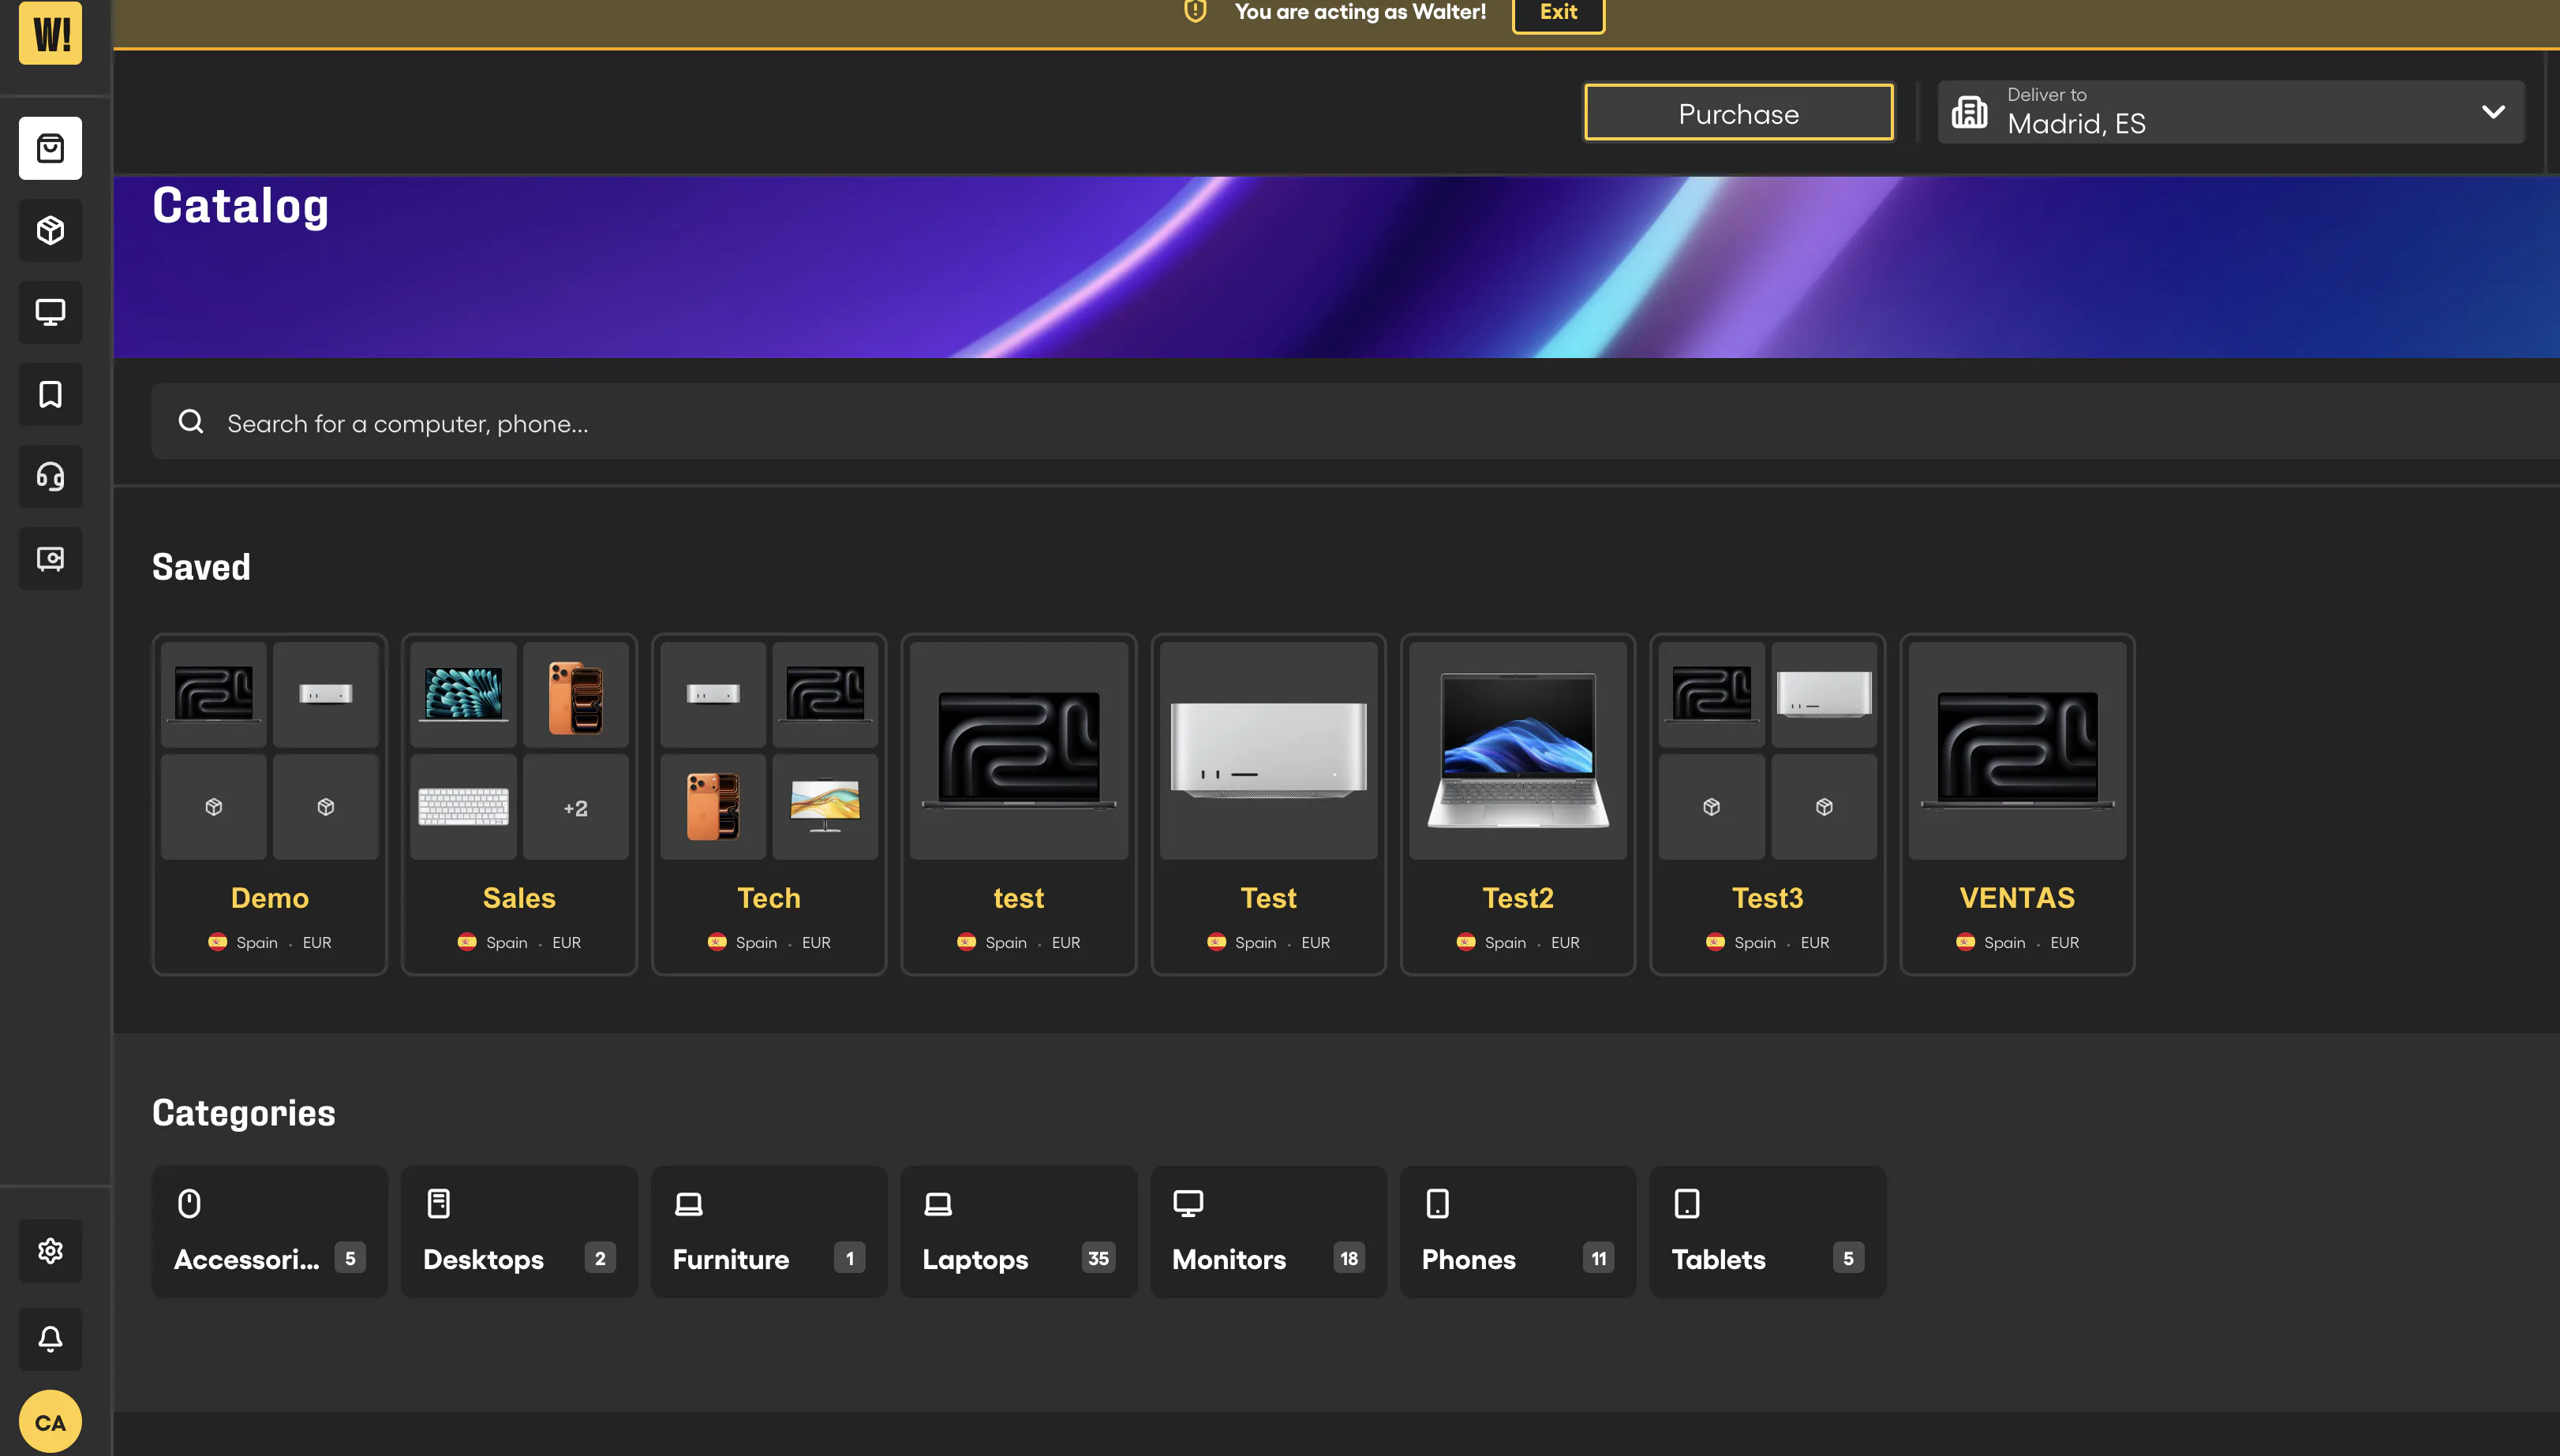This screenshot has height=1456, width=2560.
Task: Expand the Deliver to Madrid, ES dropdown
Action: click(x=2231, y=111)
